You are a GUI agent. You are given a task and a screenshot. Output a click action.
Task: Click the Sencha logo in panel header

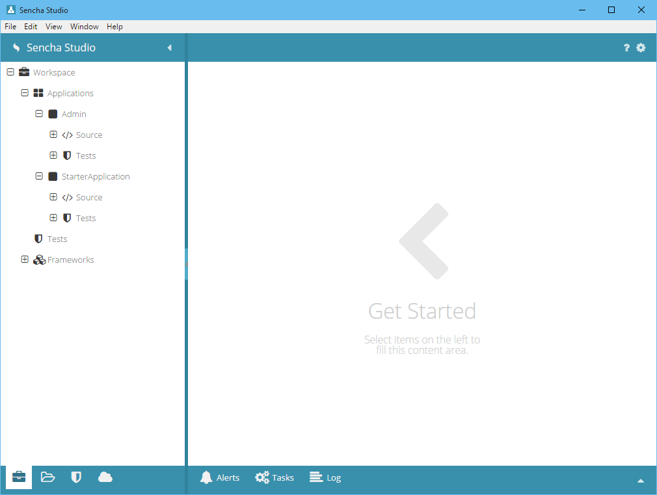point(16,47)
